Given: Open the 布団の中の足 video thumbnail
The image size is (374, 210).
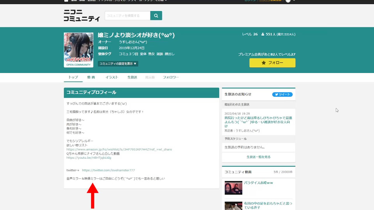Looking at the screenshot, I should pos(233,206).
